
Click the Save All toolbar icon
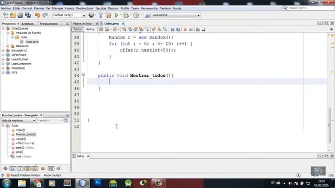click(28, 15)
